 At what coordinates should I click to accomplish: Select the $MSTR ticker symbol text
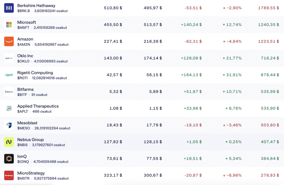pos(23,178)
